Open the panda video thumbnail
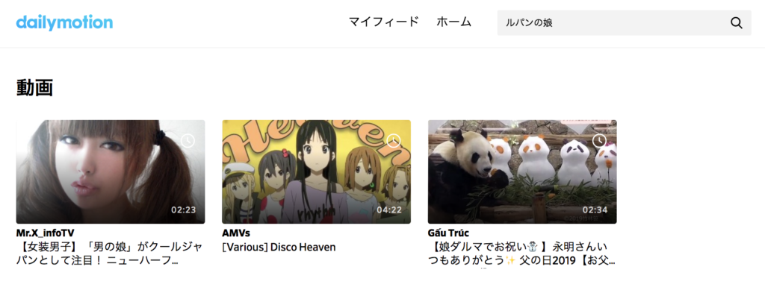This screenshot has width=765, height=299. click(522, 172)
